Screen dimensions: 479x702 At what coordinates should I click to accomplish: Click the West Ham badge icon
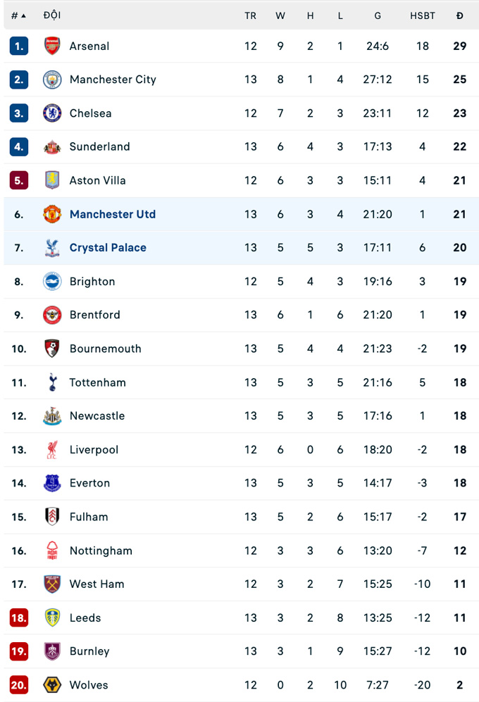coord(52,584)
